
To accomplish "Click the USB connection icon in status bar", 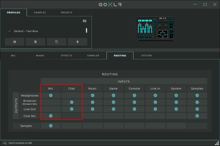I will 3,143.
